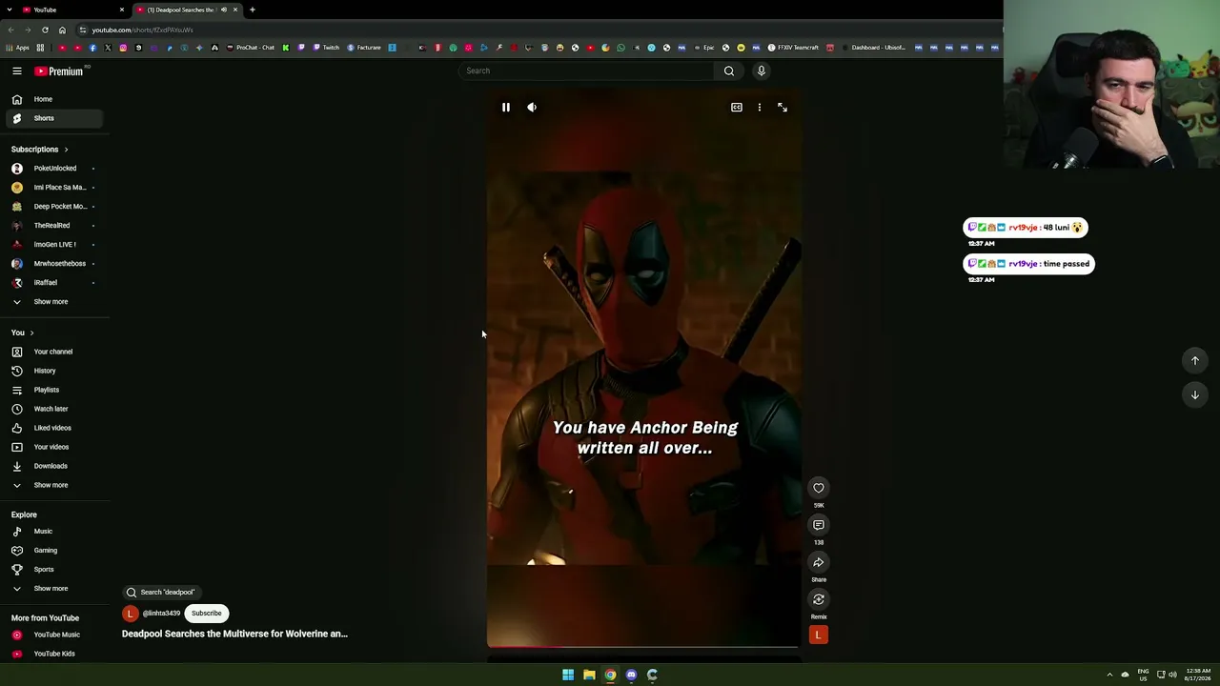This screenshot has width=1220, height=686.
Task: Explore Sports category
Action: [x=54, y=570]
